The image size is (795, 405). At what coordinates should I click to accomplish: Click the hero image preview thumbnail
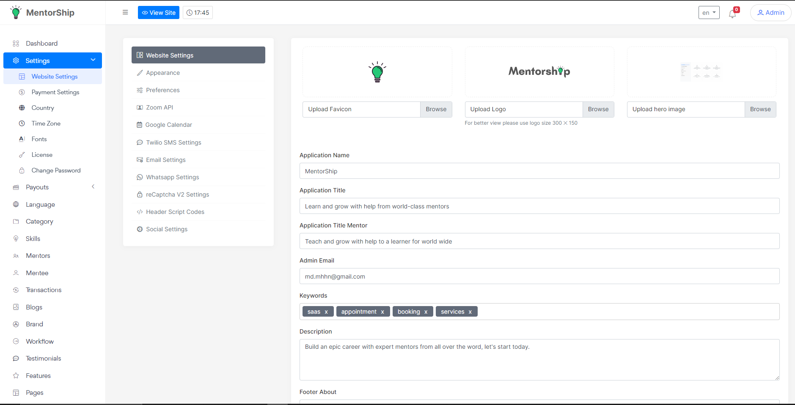701,72
